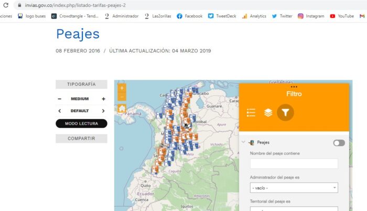Screen dimensions: 367x211
Task: Open the TweetDeck bookmark
Action: pos(222,16)
